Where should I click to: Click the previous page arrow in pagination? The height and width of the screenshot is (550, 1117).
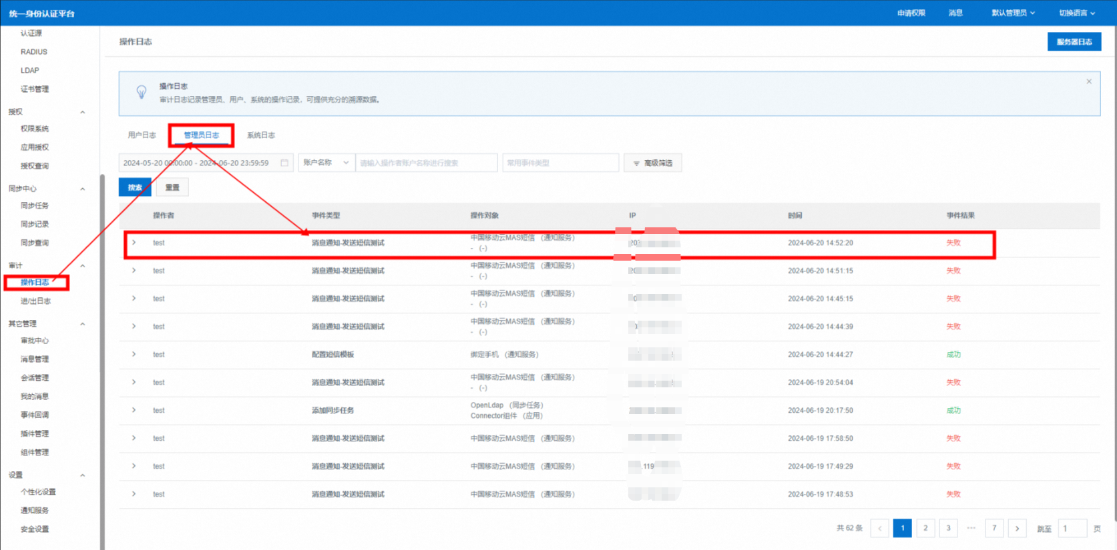click(879, 528)
